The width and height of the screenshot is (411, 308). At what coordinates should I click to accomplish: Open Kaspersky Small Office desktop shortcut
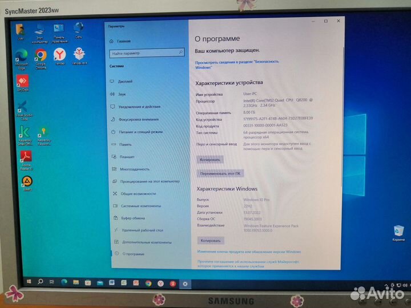tap(25, 135)
